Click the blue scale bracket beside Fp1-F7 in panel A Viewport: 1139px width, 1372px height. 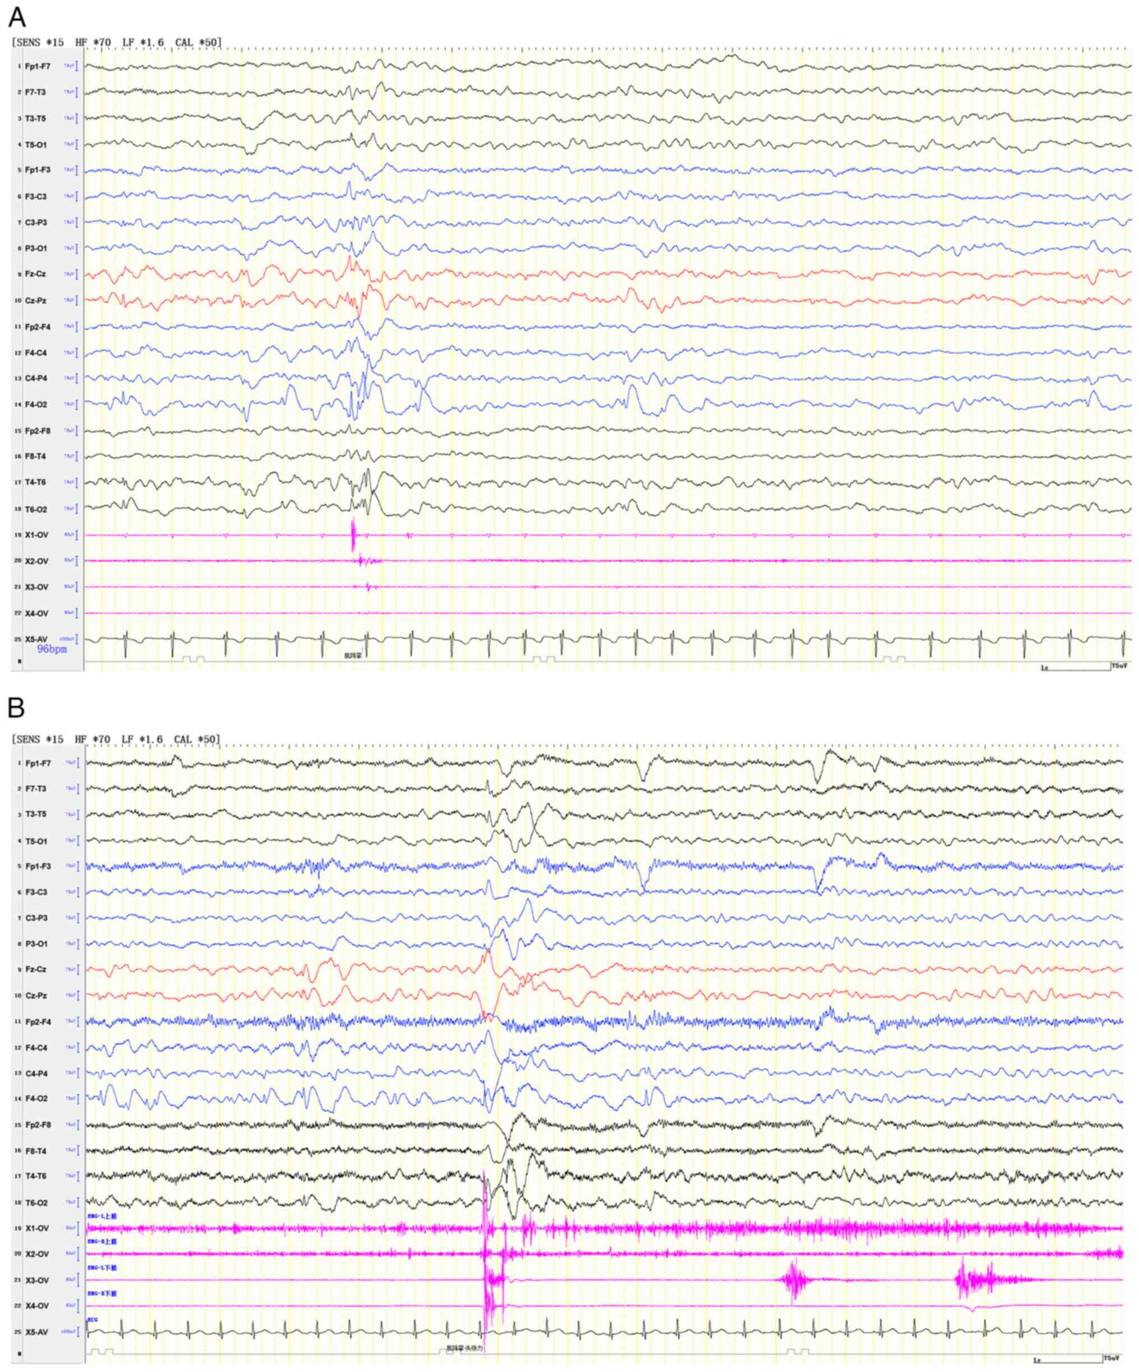(x=77, y=66)
